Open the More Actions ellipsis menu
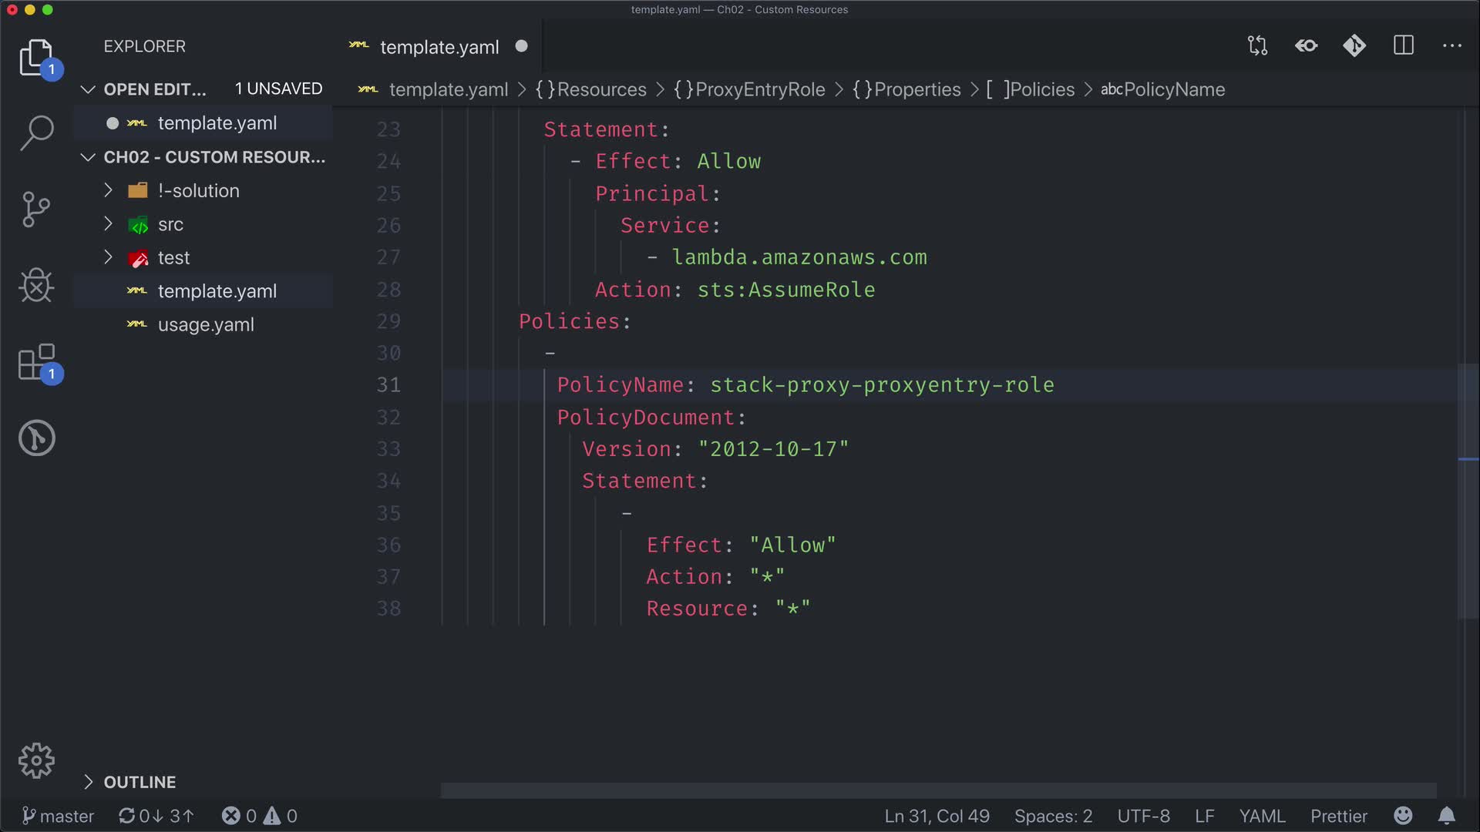The height and width of the screenshot is (832, 1480). tap(1451, 45)
